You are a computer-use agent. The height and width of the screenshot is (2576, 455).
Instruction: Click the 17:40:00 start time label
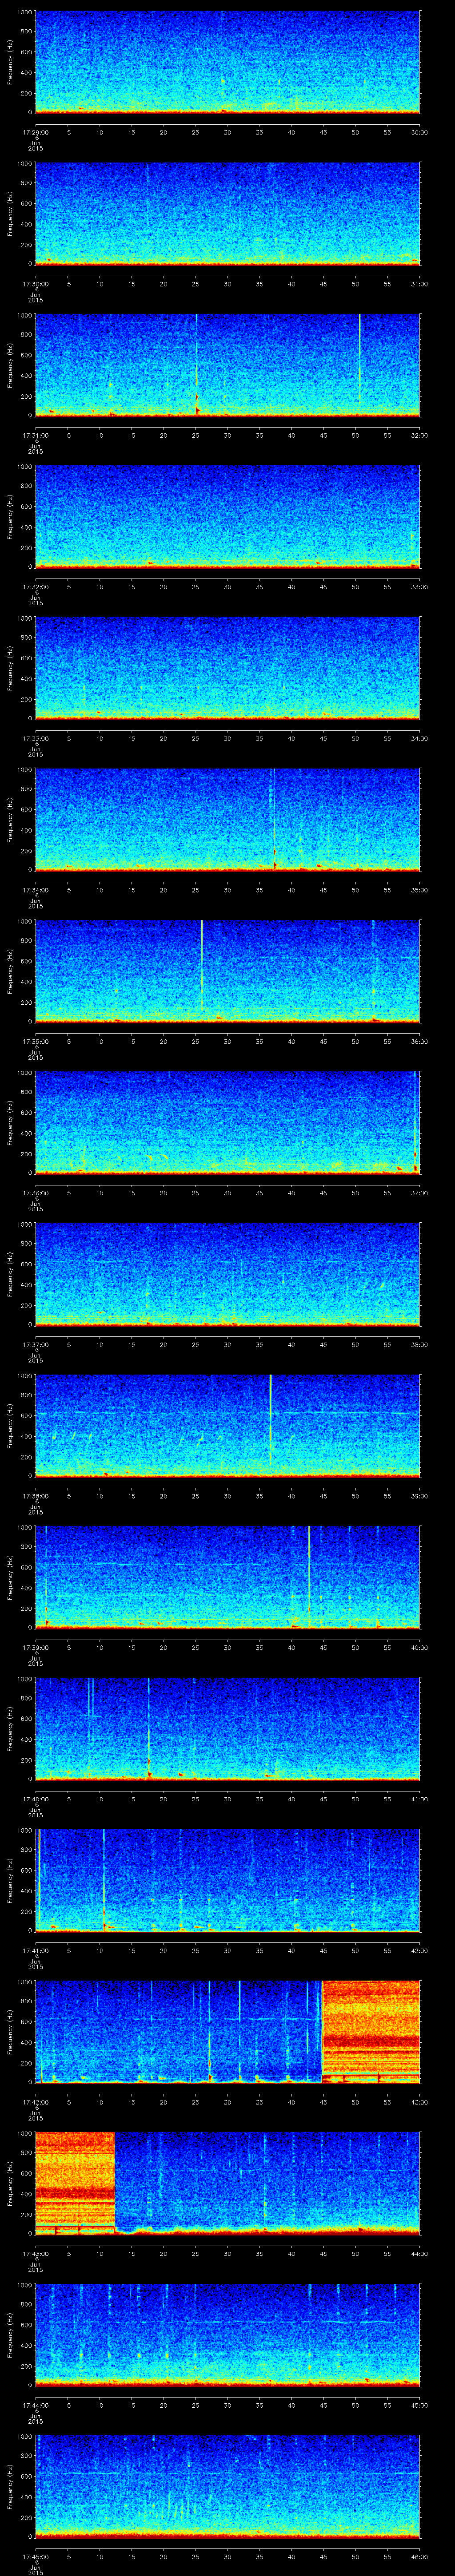(x=35, y=1799)
